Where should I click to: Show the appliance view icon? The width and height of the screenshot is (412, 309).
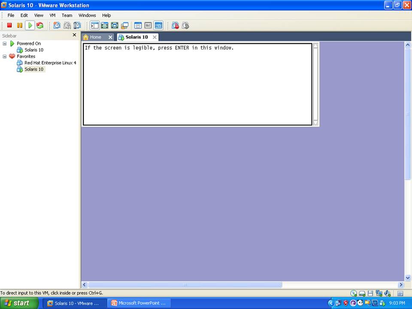click(148, 25)
